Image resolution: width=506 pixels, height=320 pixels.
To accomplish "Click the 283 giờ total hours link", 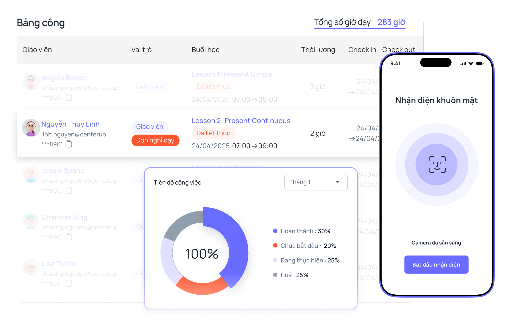I will pos(391,22).
